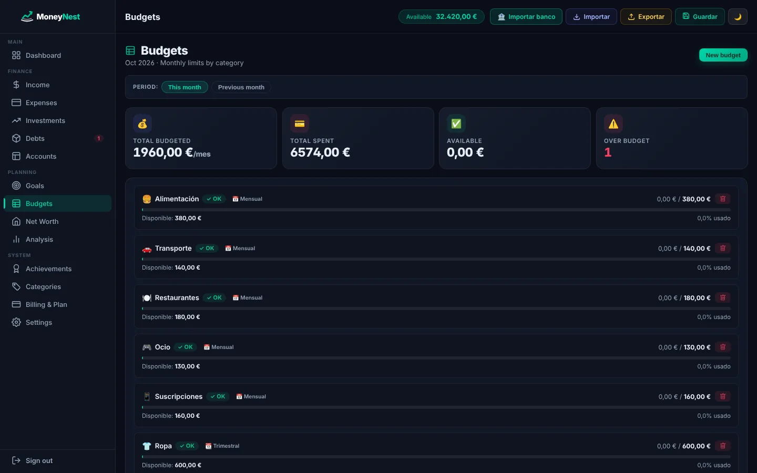Switch period to Previous month
757x473 pixels.
(241, 87)
